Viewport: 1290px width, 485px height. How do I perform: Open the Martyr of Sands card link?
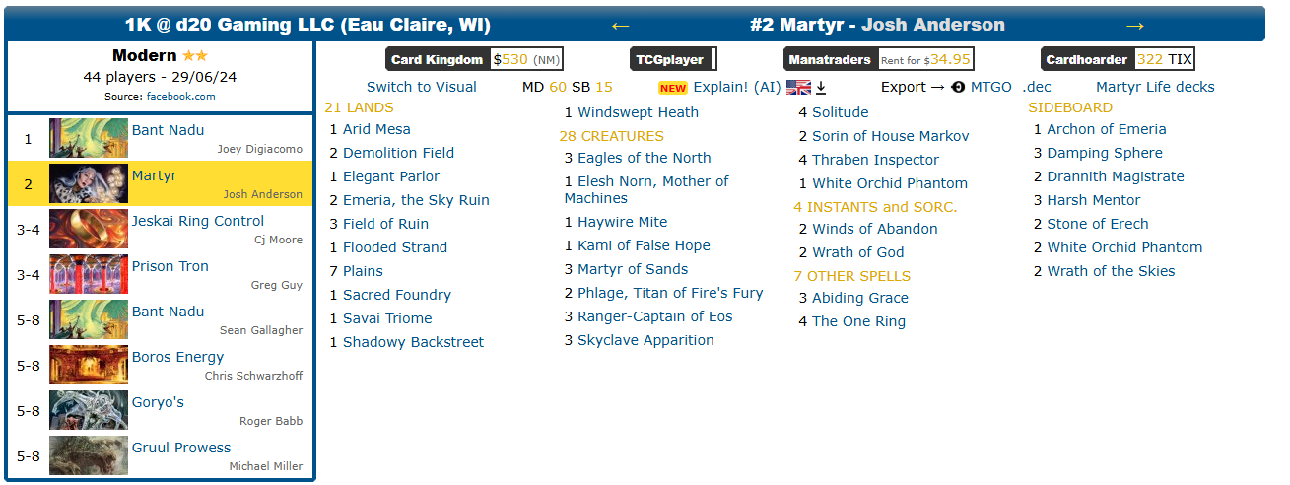coord(633,269)
